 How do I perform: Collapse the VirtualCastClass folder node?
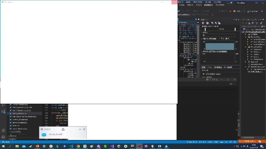pyautogui.click(x=245, y=47)
